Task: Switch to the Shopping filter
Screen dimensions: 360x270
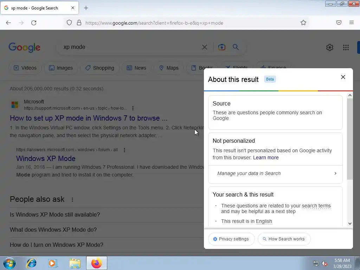Action: click(x=99, y=68)
